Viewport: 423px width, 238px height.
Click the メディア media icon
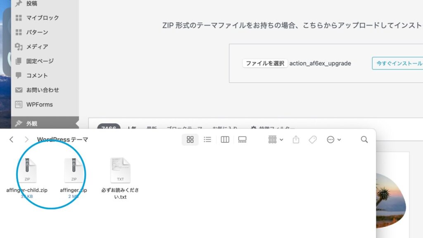point(18,47)
